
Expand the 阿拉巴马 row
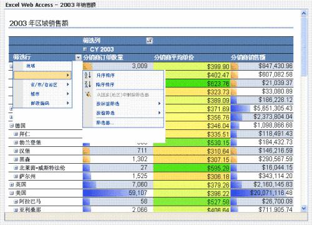[16, 201]
